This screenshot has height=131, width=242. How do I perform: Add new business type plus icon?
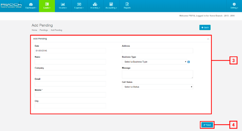(x=189, y=62)
